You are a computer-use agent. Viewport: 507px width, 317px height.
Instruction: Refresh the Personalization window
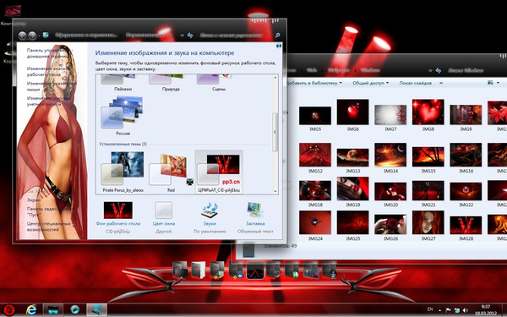point(190,36)
